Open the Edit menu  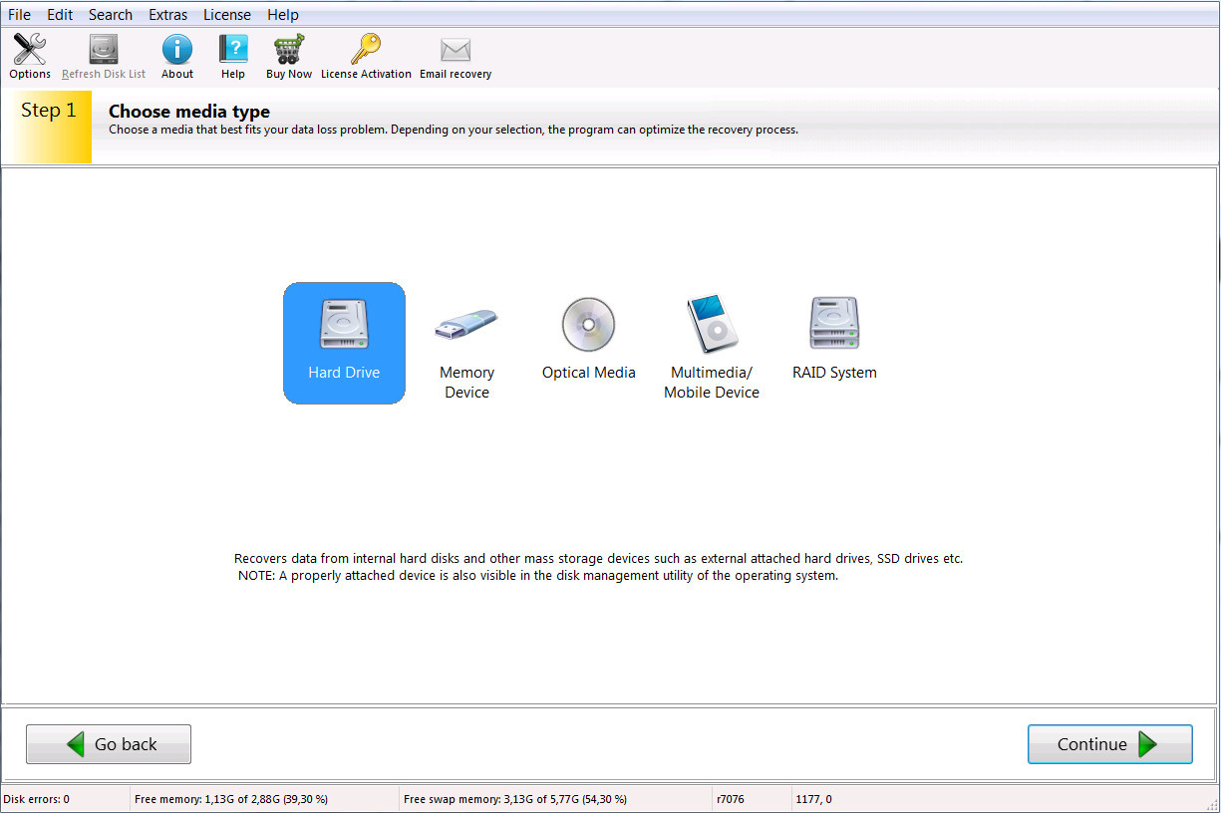pyautogui.click(x=60, y=14)
